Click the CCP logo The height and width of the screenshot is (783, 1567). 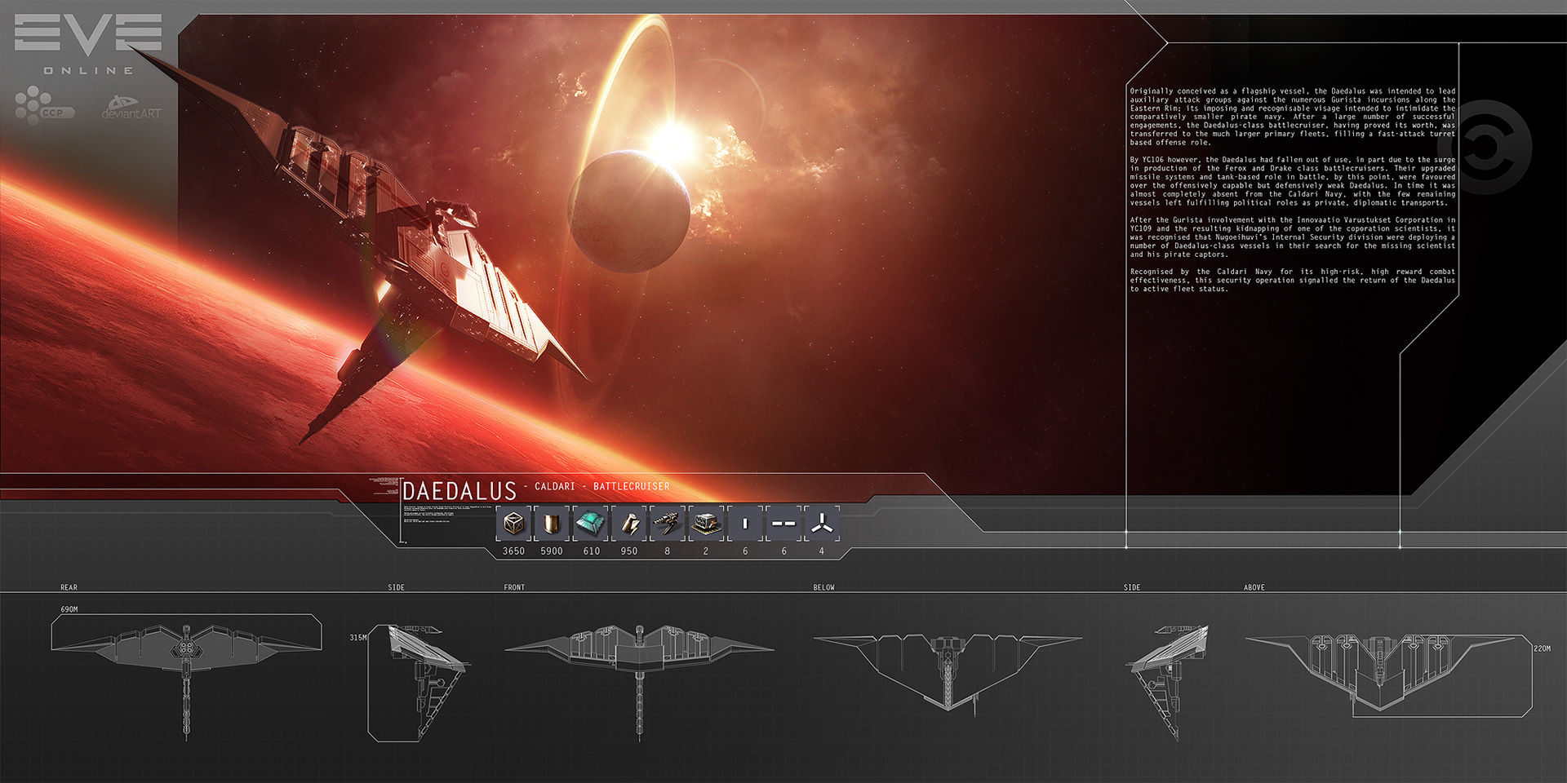[x=44, y=106]
